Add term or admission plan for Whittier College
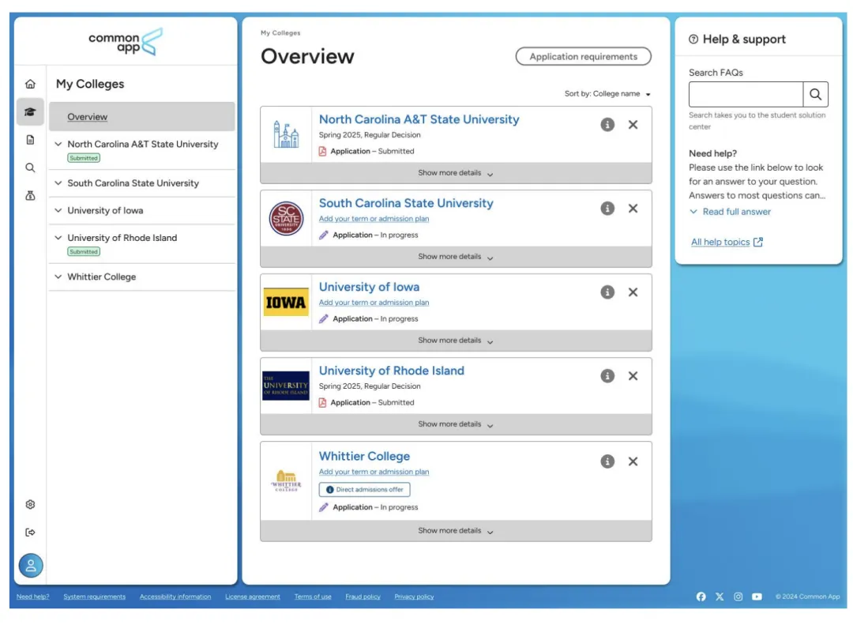 [374, 472]
